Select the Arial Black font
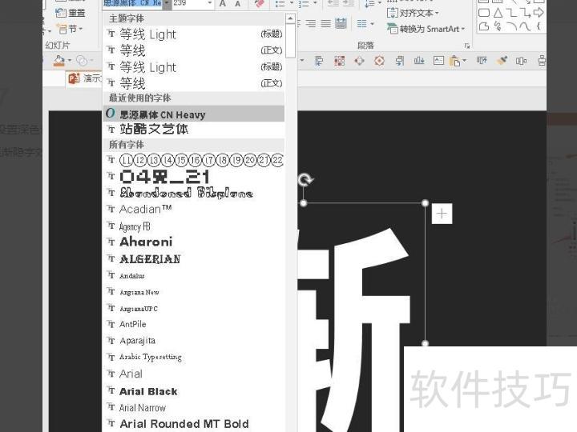Viewport: 577px width, 432px height. point(194,391)
